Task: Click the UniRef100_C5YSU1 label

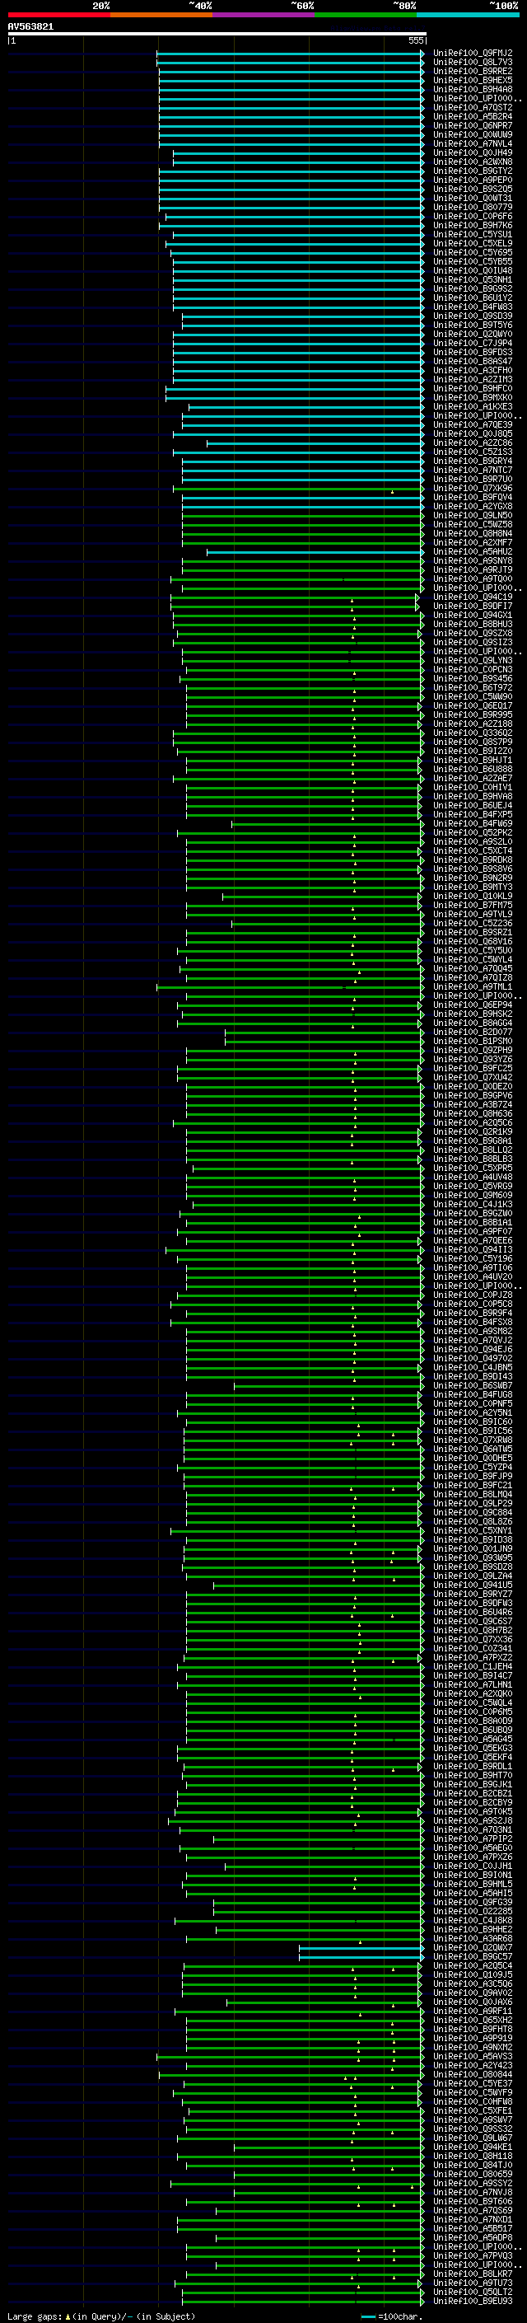Action: (473, 235)
